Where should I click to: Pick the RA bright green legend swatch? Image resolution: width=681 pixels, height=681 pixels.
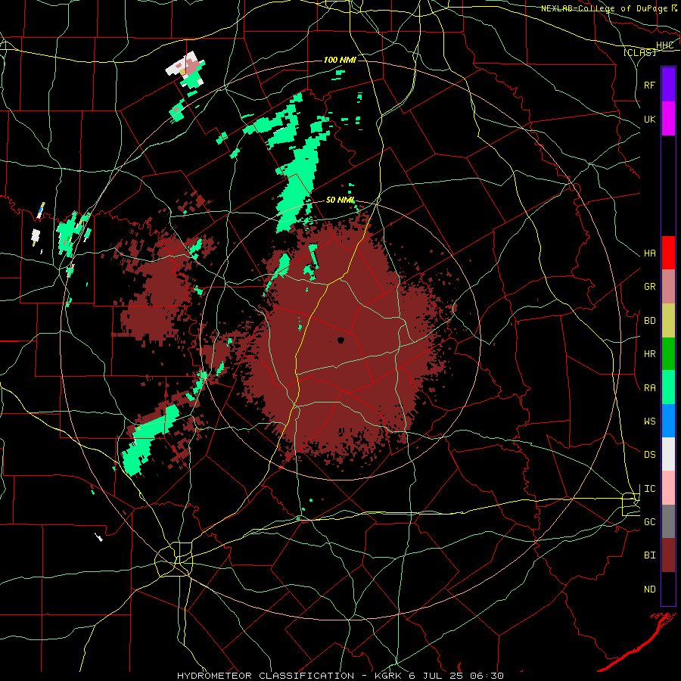[x=668, y=387]
